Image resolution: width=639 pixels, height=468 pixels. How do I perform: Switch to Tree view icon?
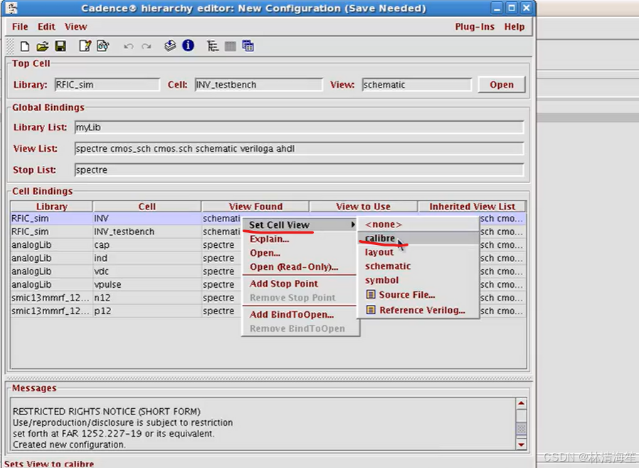point(212,46)
